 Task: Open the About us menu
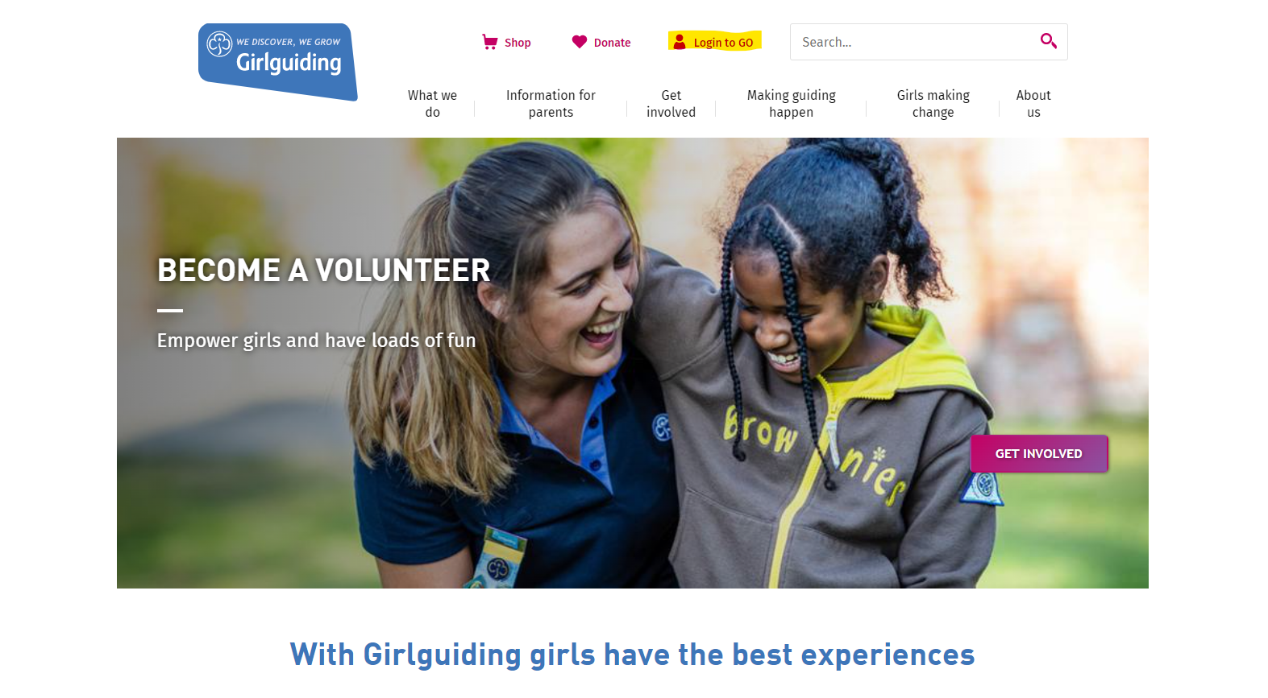tap(1033, 104)
